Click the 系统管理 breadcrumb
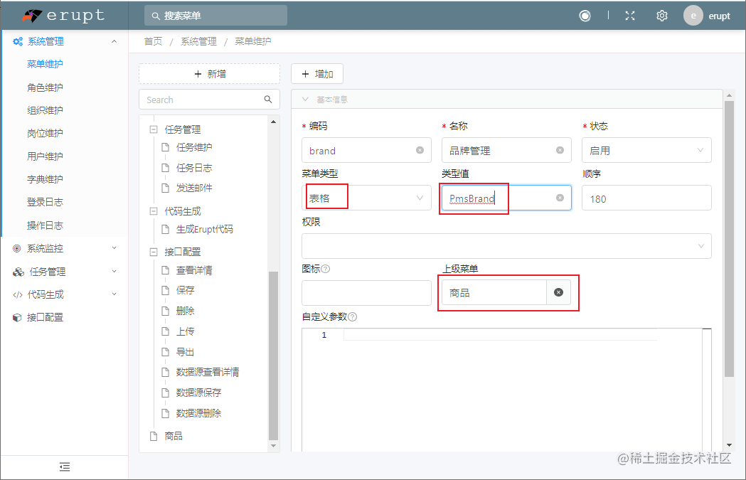Image resolution: width=746 pixels, height=480 pixels. [198, 41]
